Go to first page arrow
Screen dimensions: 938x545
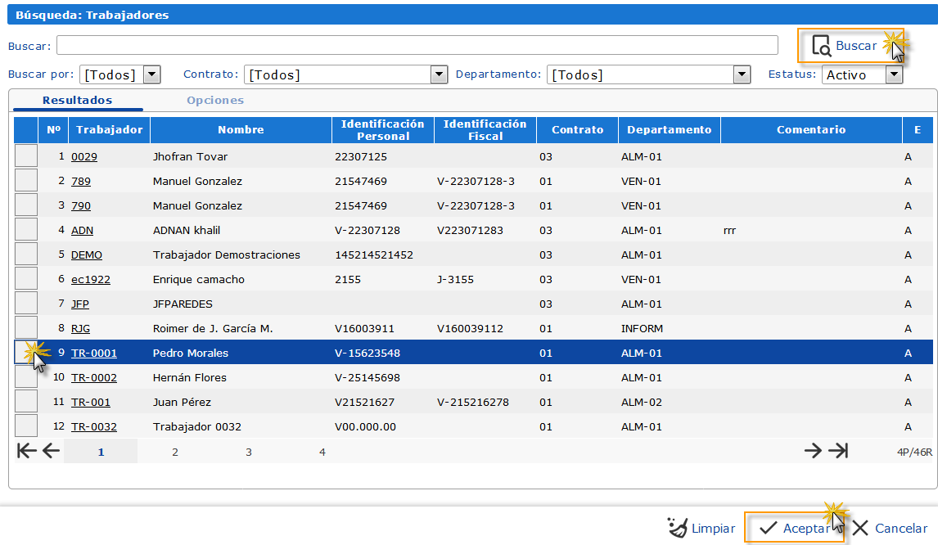coord(26,451)
